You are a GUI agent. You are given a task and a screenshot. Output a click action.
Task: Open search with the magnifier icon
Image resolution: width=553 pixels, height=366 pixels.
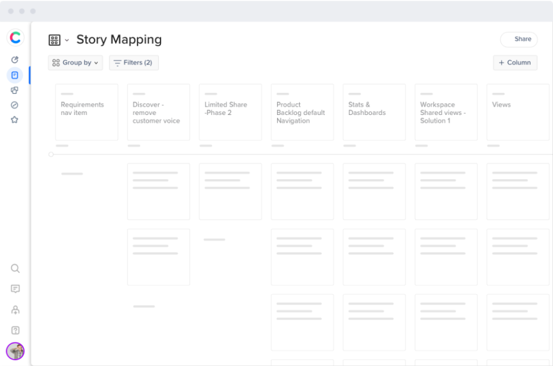pos(15,268)
